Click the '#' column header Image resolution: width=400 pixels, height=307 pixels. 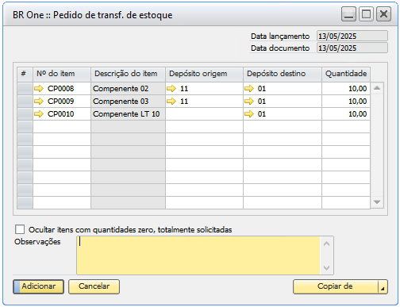coord(25,75)
